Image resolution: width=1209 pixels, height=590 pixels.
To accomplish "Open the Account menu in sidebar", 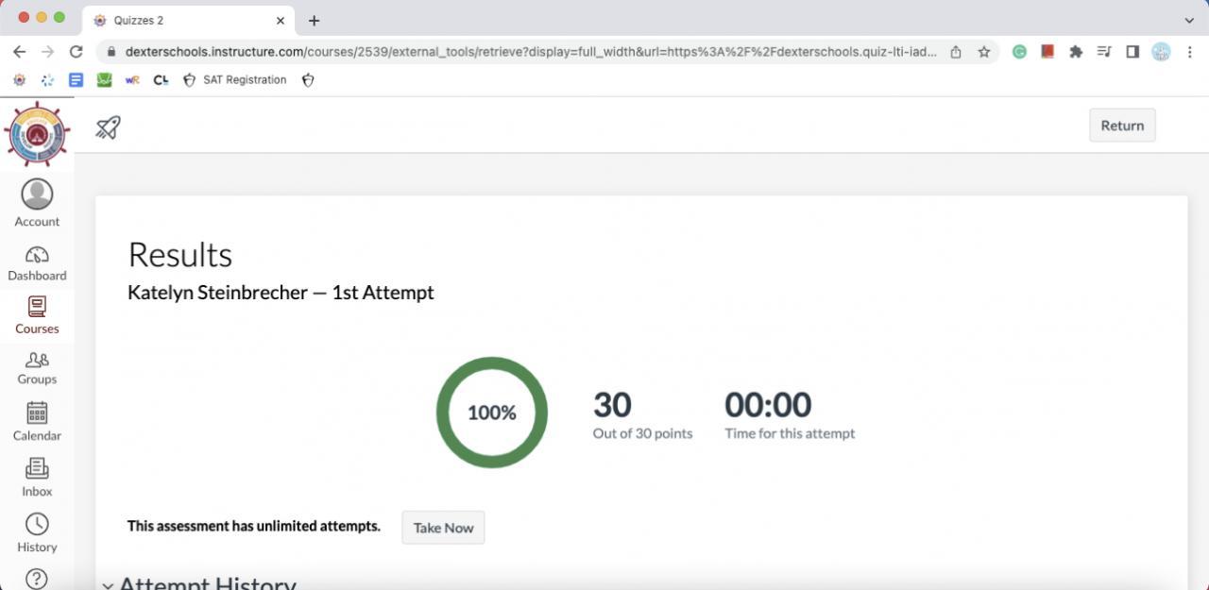I will click(x=37, y=203).
